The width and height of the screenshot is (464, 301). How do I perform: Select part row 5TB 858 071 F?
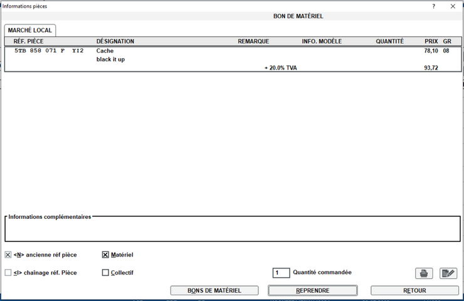[49, 51]
